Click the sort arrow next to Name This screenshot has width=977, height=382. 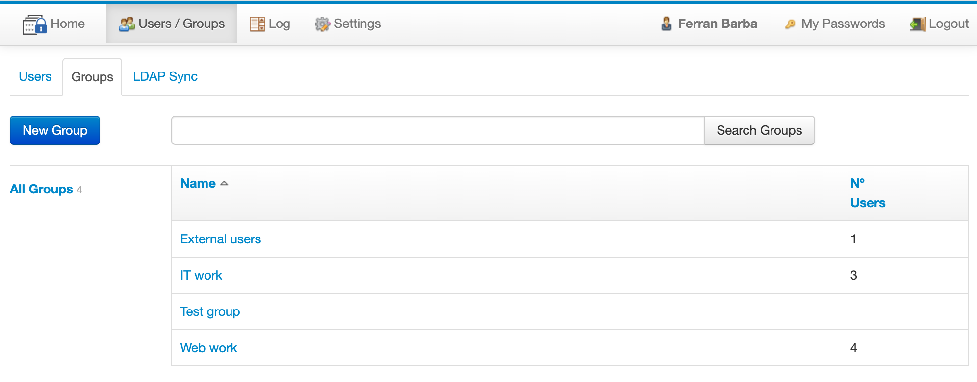point(224,183)
